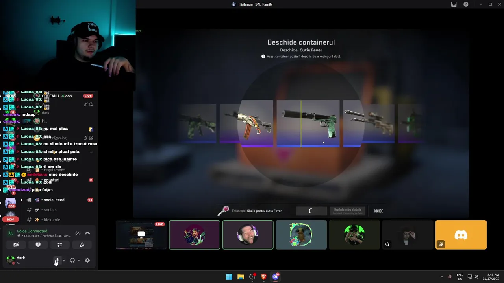Screen dimensions: 504x283
Task: Open voice connection signal details
Action: pyautogui.click(x=11, y=233)
